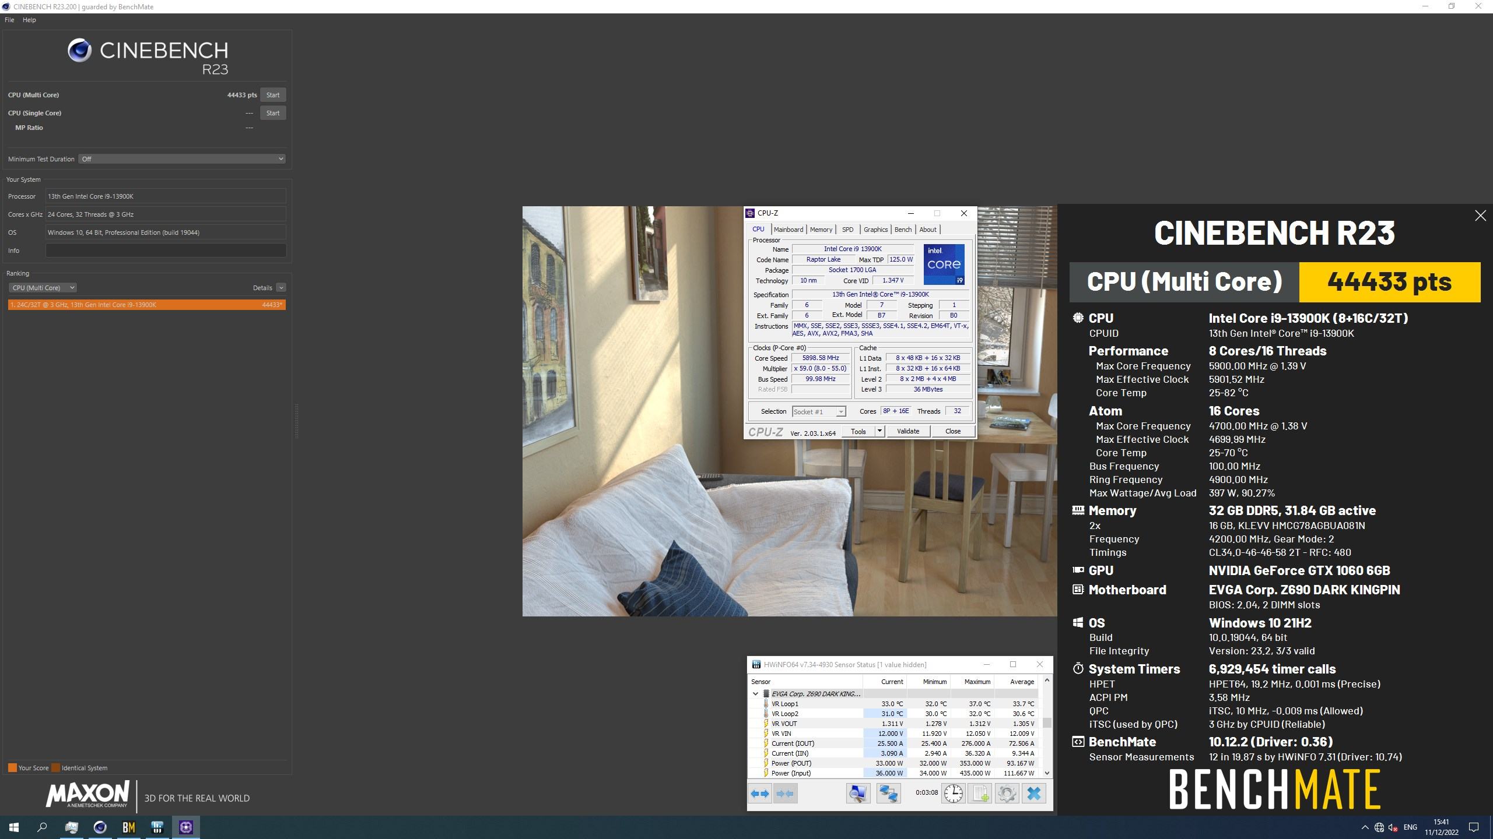
Task: Click HWiNFO Current column header
Action: click(x=885, y=682)
